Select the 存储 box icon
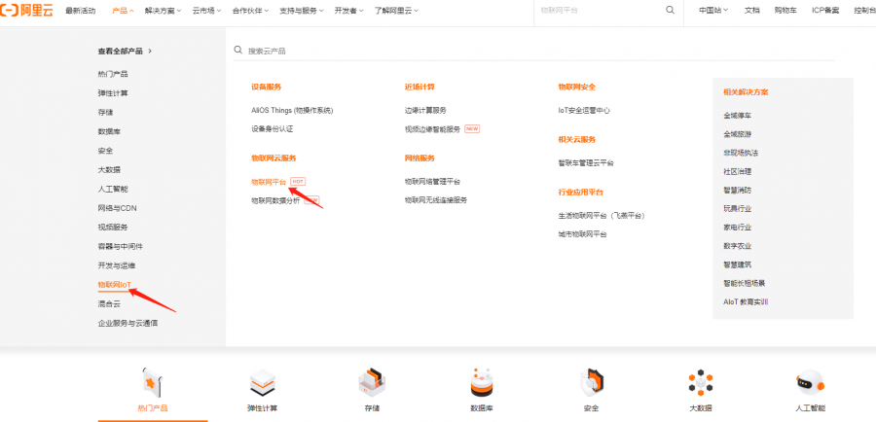This screenshot has width=876, height=422. [x=372, y=382]
